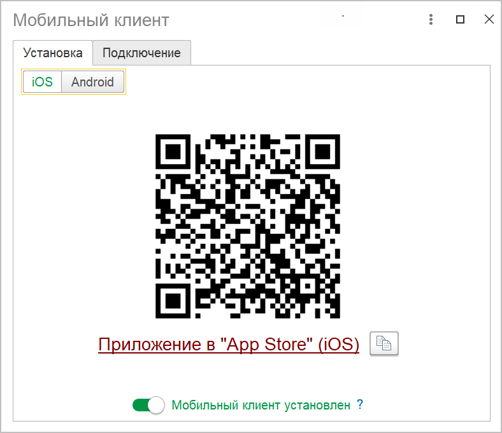Click the white knob of the green switch
Viewport: 502px width, 433px height.
[156, 405]
